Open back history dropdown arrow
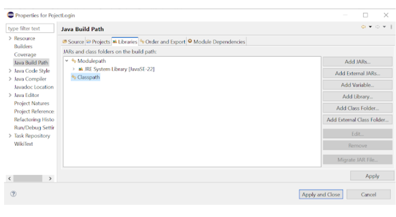The width and height of the screenshot is (396, 217). (370, 27)
